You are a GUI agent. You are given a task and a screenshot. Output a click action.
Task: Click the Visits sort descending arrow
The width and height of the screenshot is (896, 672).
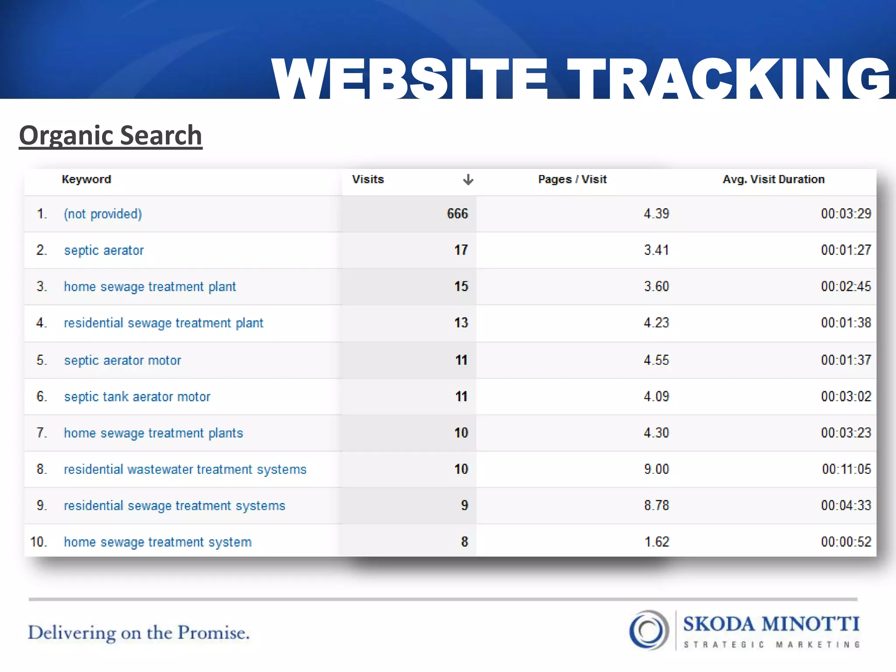[x=468, y=180]
